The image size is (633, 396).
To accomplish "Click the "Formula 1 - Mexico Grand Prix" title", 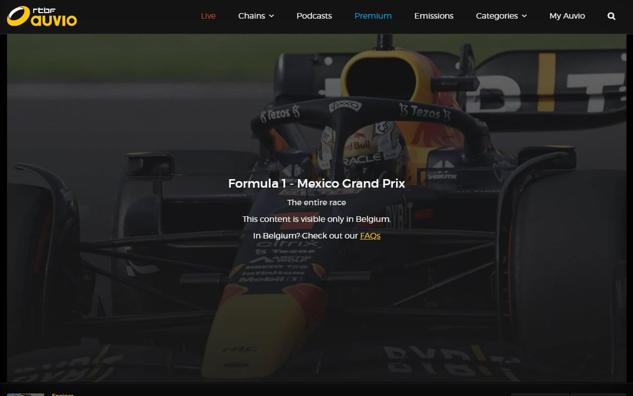I will tap(316, 184).
